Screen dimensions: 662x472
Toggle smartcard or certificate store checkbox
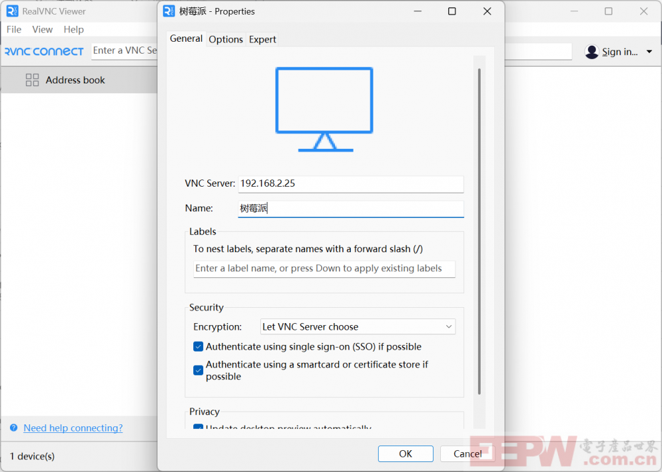[x=198, y=370]
